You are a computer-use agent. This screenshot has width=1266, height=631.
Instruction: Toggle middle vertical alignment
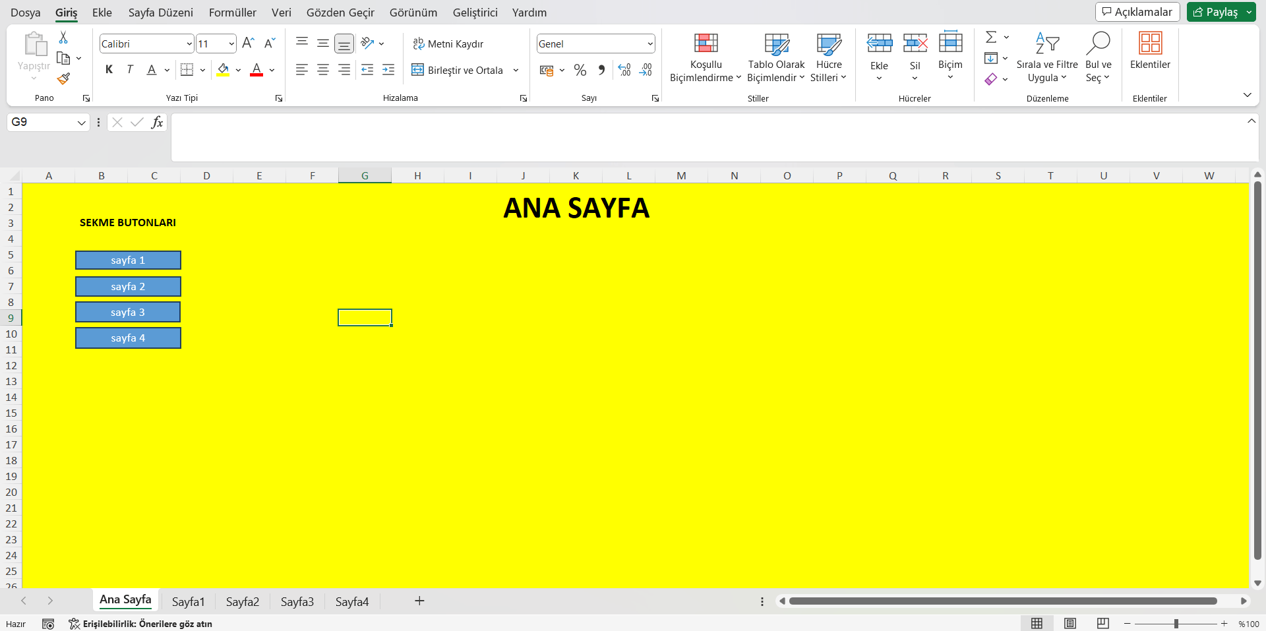pos(323,44)
